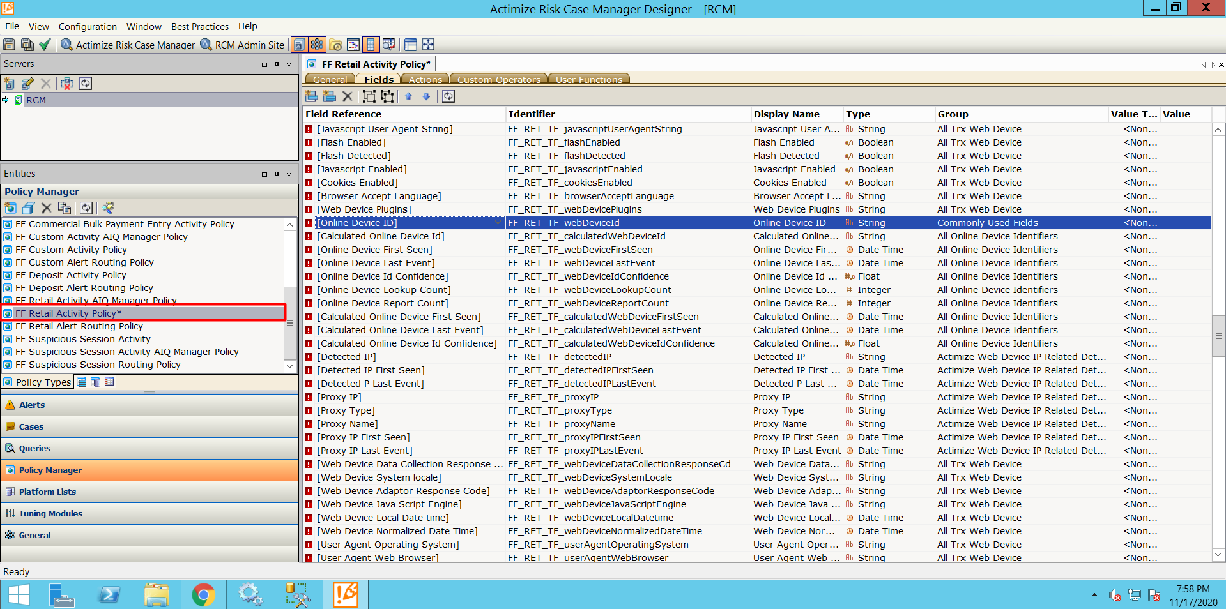Switch to second view icon beside Policy Types
1226x609 pixels.
pyautogui.click(x=96, y=382)
